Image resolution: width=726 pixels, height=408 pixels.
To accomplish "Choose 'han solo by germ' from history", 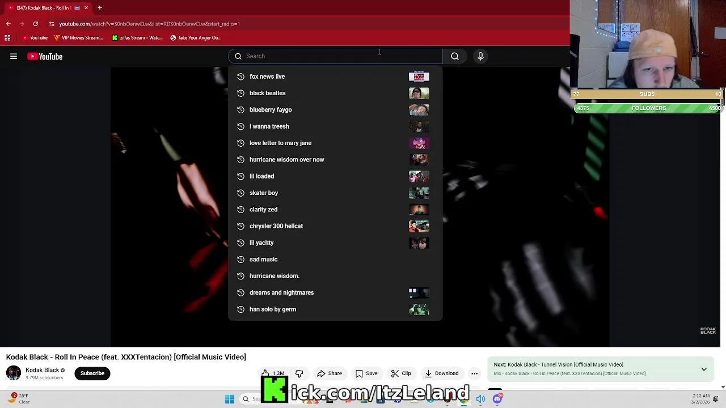I will coord(335,309).
